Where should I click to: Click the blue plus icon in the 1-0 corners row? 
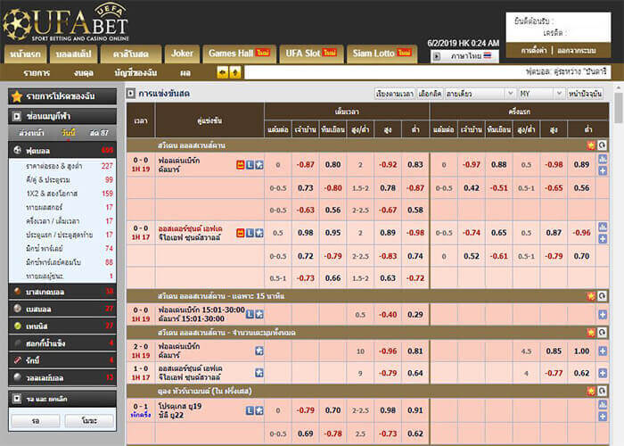point(603,373)
